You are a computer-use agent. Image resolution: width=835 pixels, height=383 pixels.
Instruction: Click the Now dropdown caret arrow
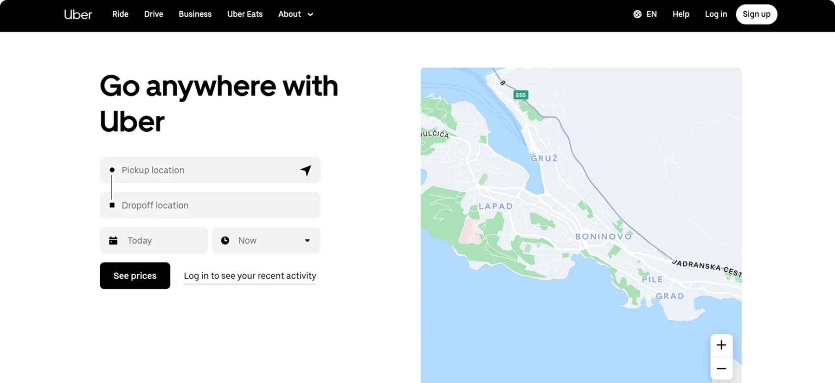pyautogui.click(x=307, y=241)
